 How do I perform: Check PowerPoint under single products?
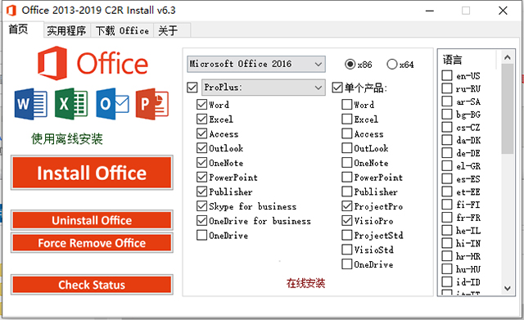click(347, 177)
